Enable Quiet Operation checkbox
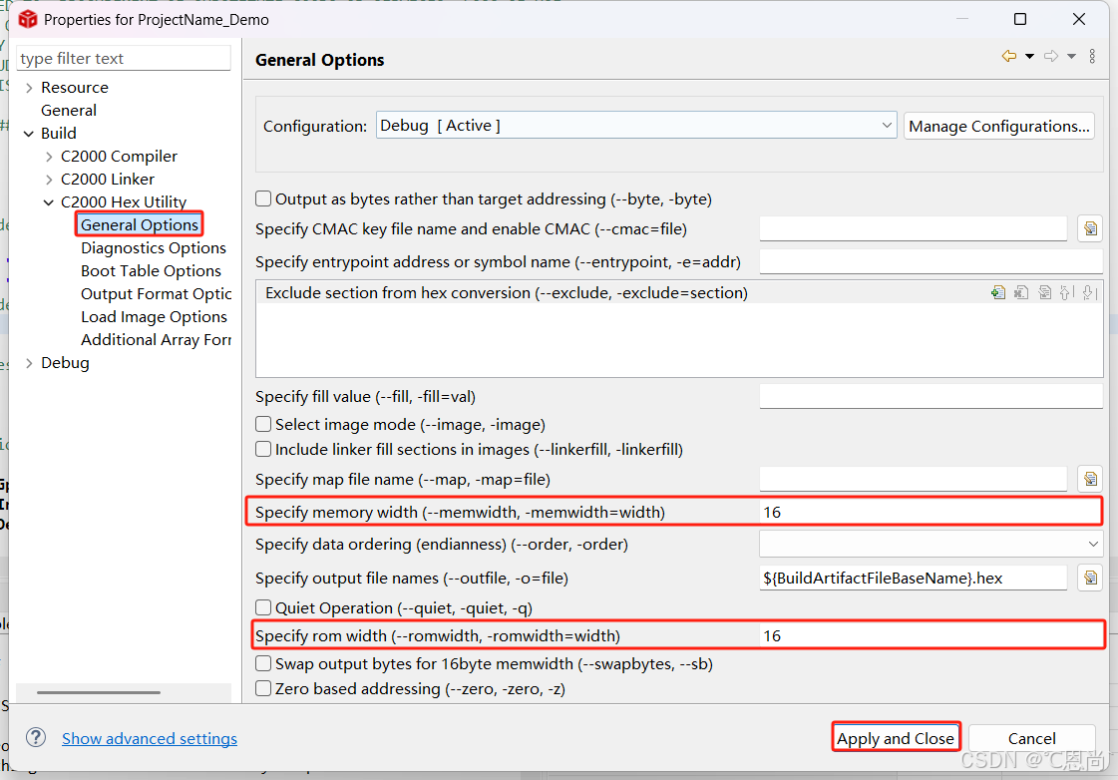This screenshot has height=780, width=1118. (263, 607)
